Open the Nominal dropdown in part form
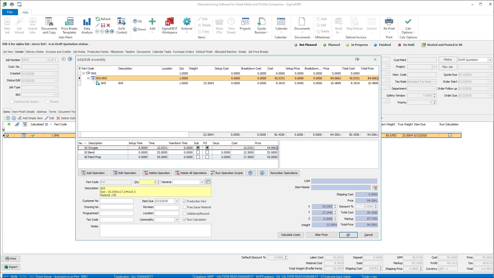 tap(202, 181)
